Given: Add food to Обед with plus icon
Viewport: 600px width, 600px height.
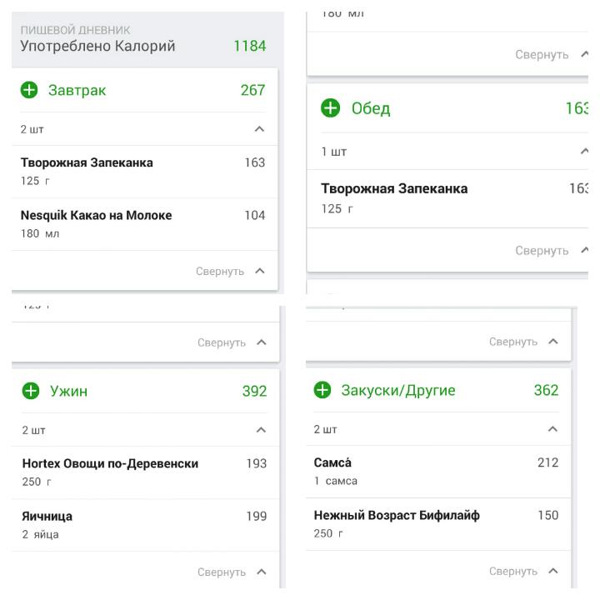Looking at the screenshot, I should pyautogui.click(x=330, y=107).
